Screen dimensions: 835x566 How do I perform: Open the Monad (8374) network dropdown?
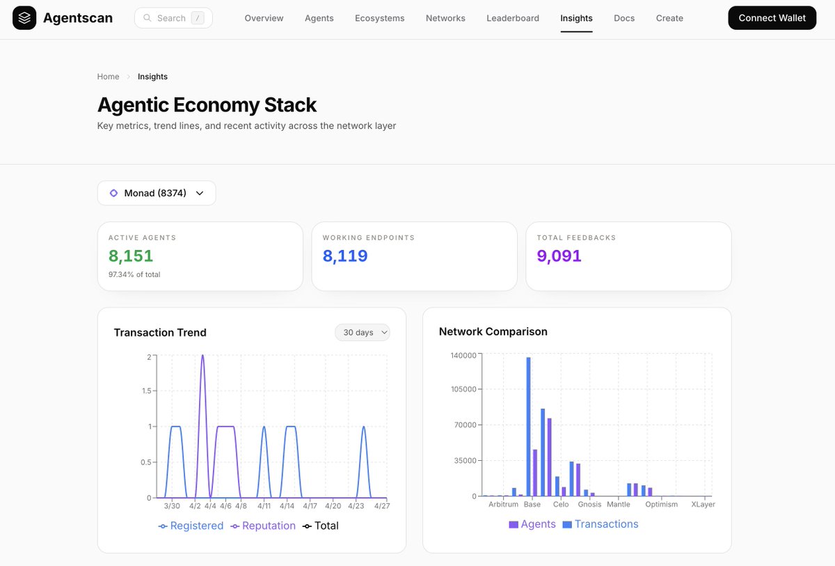coord(157,193)
